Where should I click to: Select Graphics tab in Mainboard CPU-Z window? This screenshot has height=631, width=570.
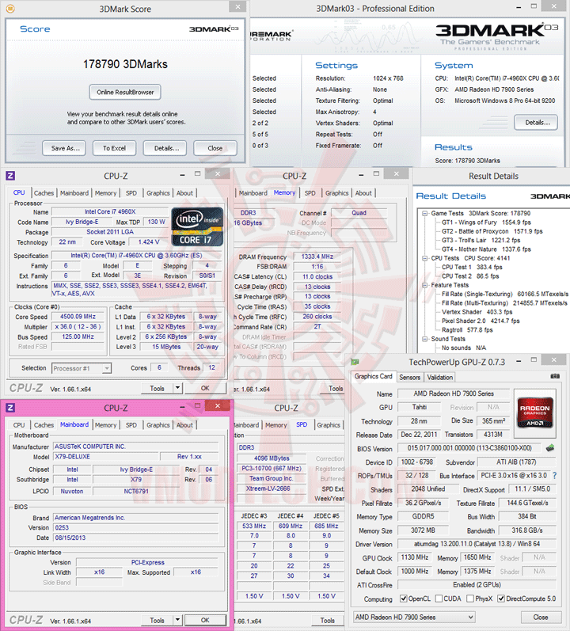coord(158,425)
